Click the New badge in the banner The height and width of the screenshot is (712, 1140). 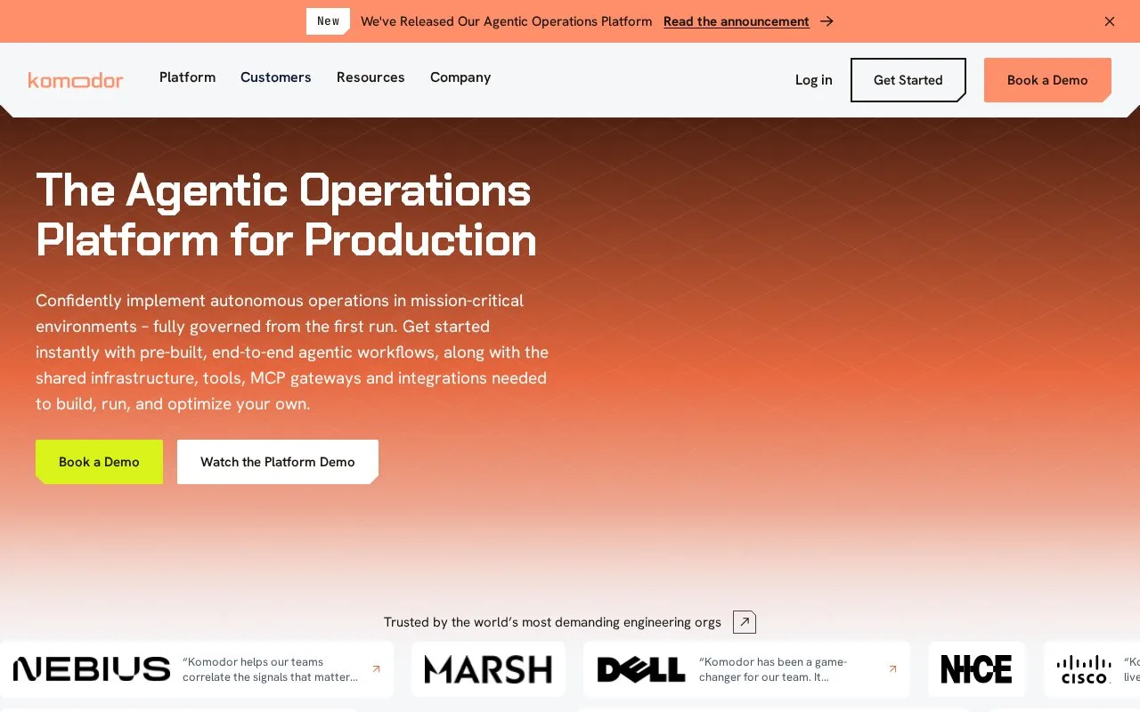(328, 21)
